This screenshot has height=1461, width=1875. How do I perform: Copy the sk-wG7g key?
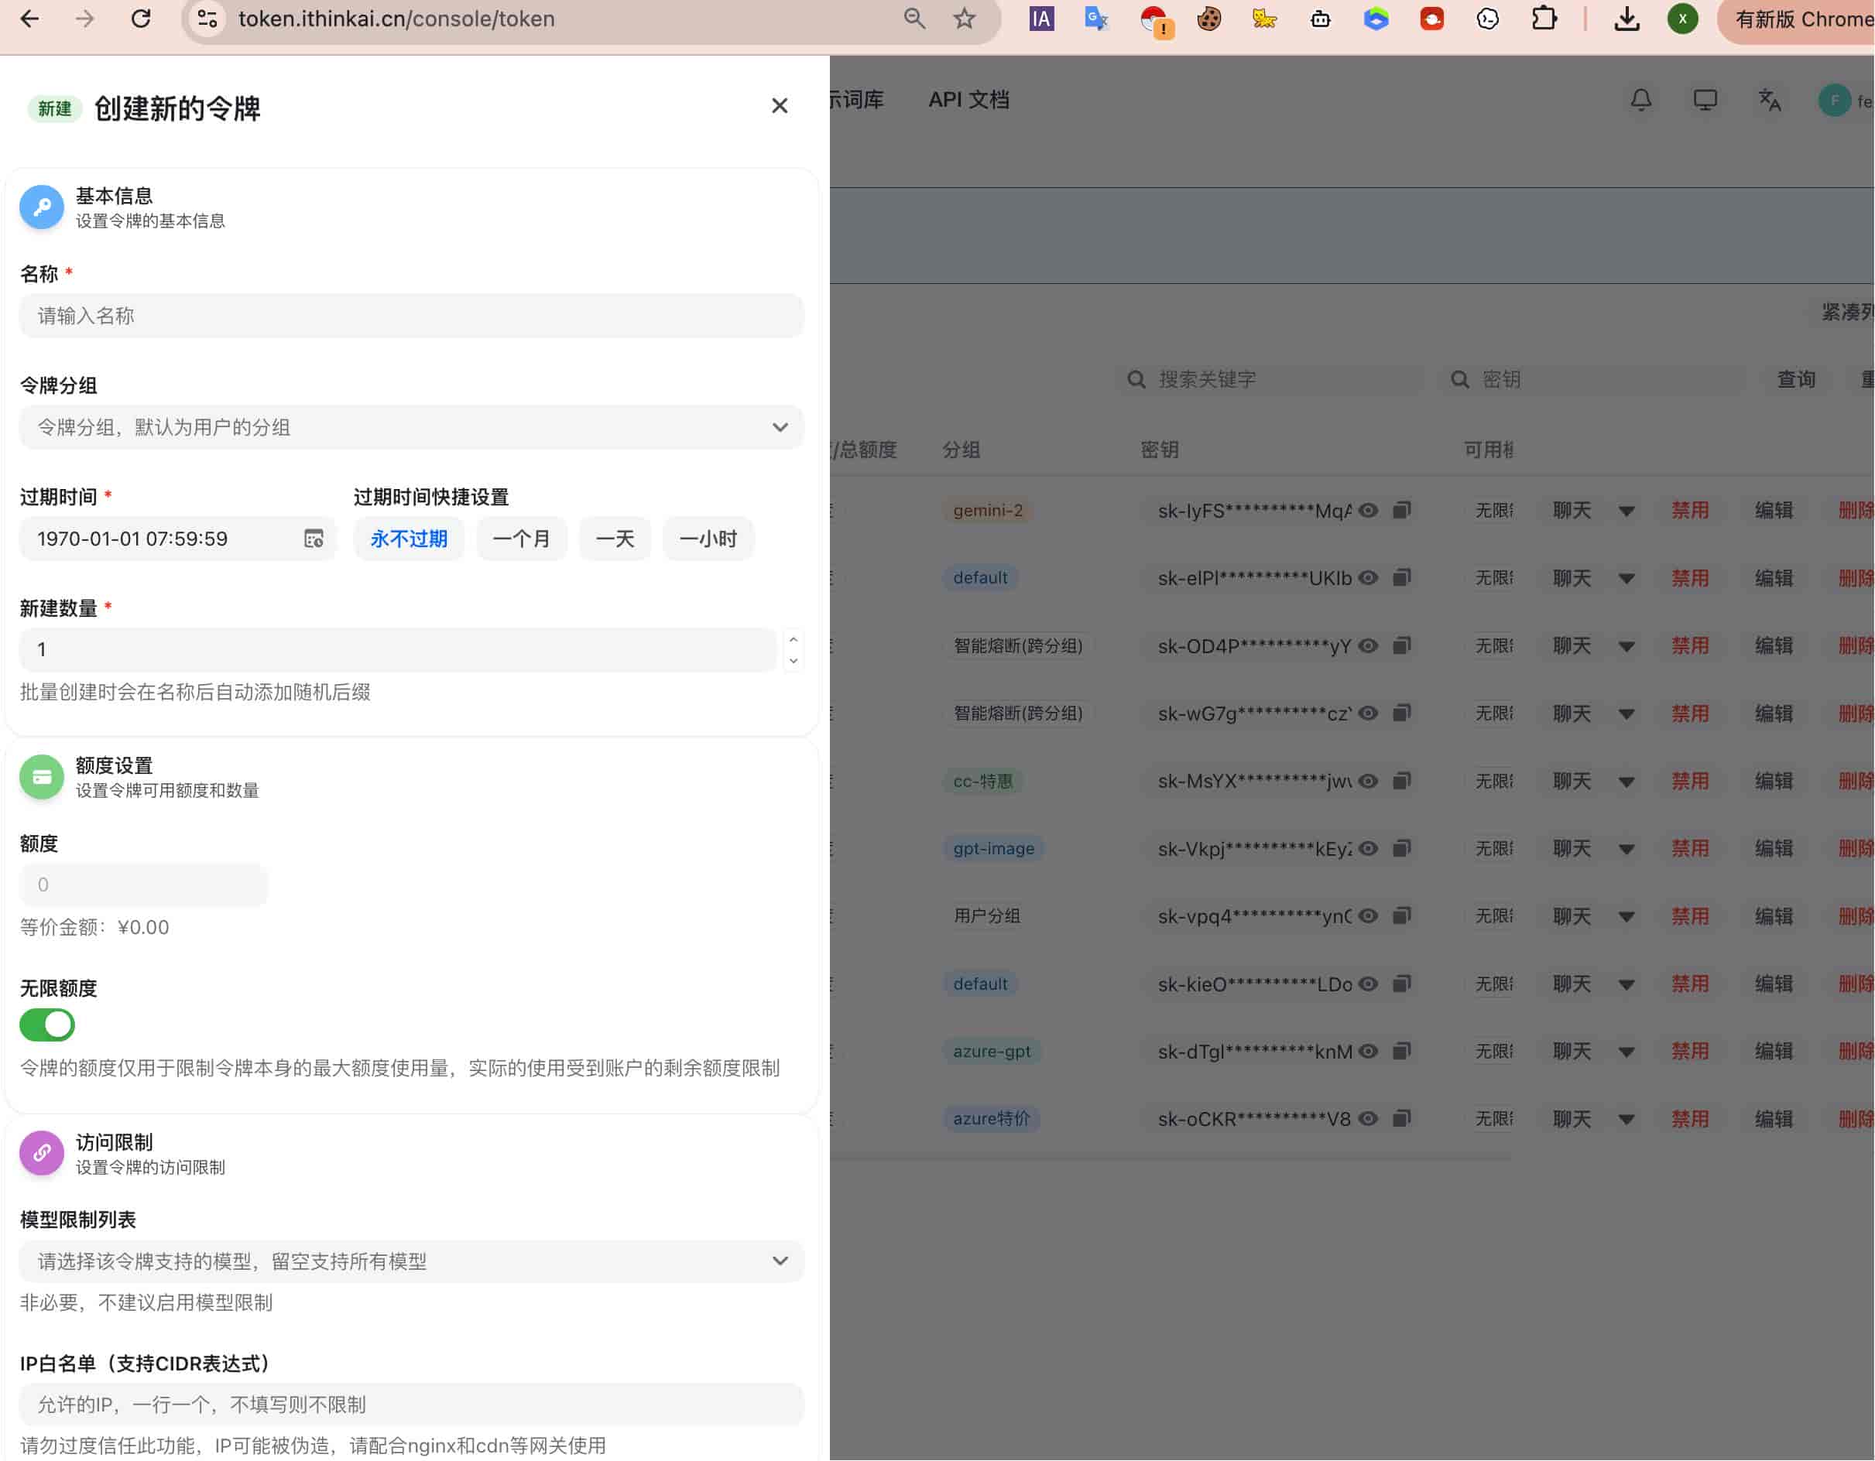click(1402, 713)
